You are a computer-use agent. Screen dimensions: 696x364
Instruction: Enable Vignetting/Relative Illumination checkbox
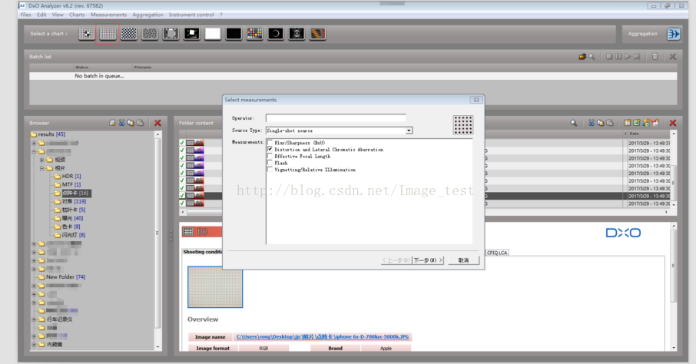[x=270, y=170]
